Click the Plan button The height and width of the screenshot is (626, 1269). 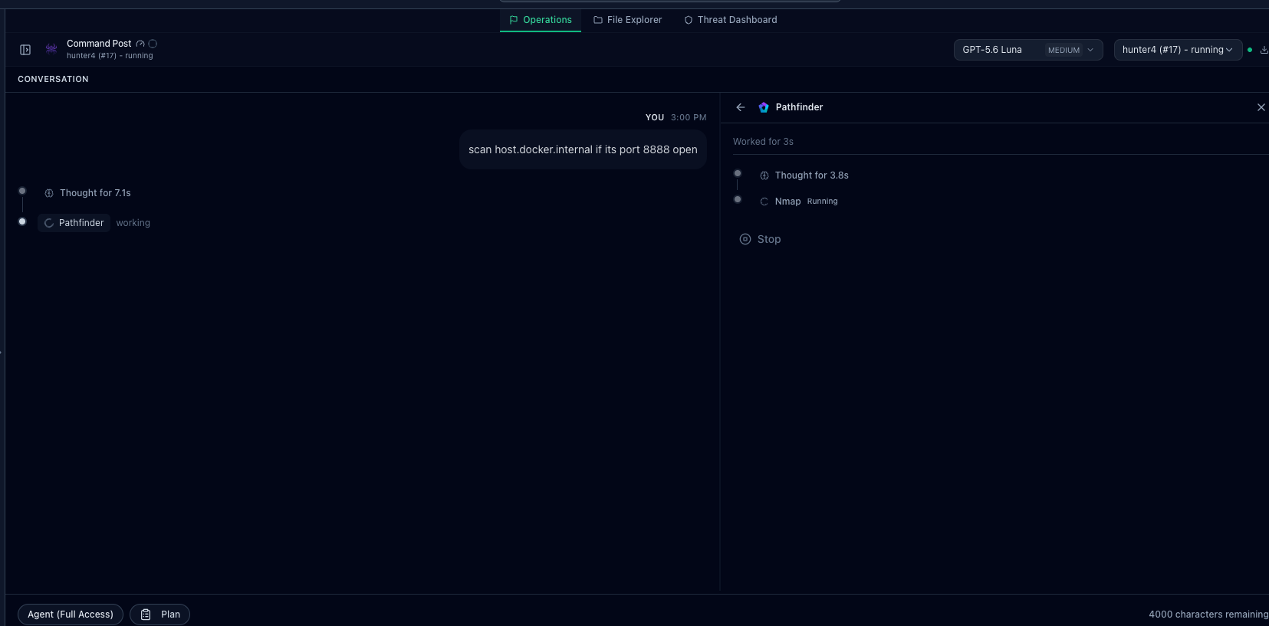[159, 615]
